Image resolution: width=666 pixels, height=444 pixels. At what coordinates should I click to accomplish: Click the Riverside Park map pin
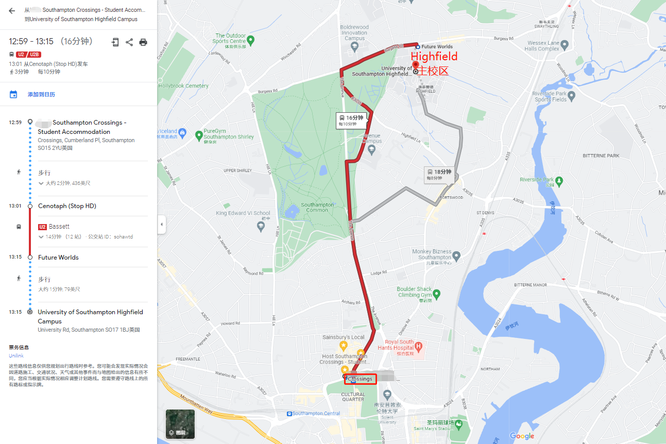559,181
